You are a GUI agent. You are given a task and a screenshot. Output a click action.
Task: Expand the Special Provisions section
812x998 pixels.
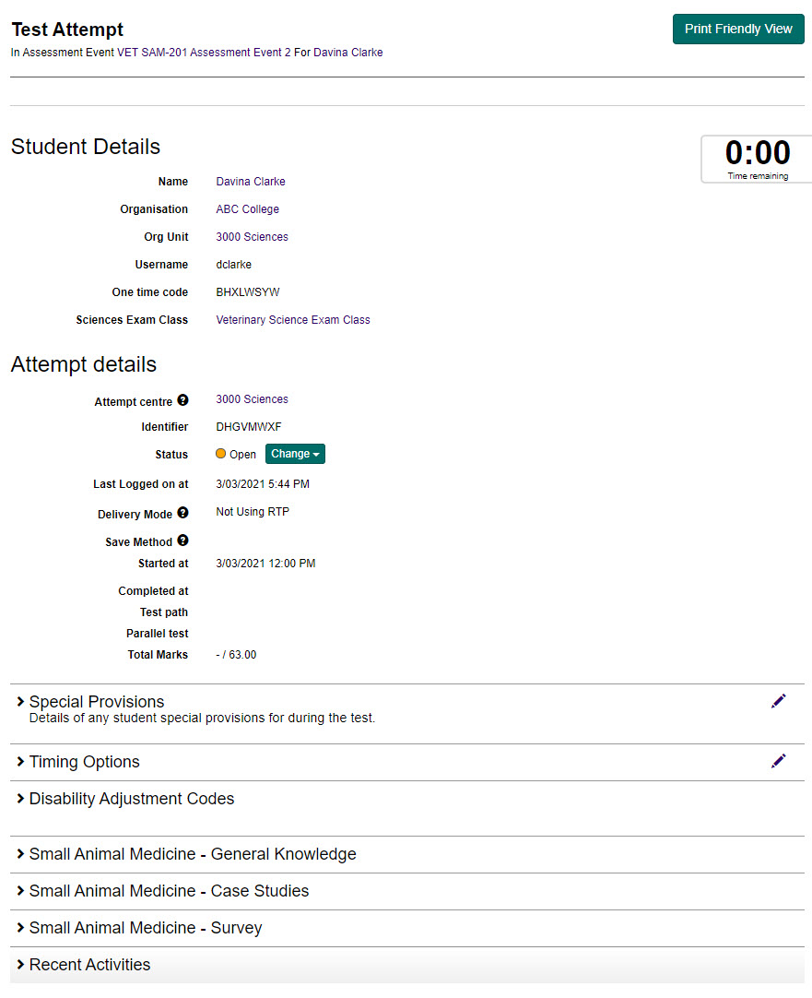point(97,702)
